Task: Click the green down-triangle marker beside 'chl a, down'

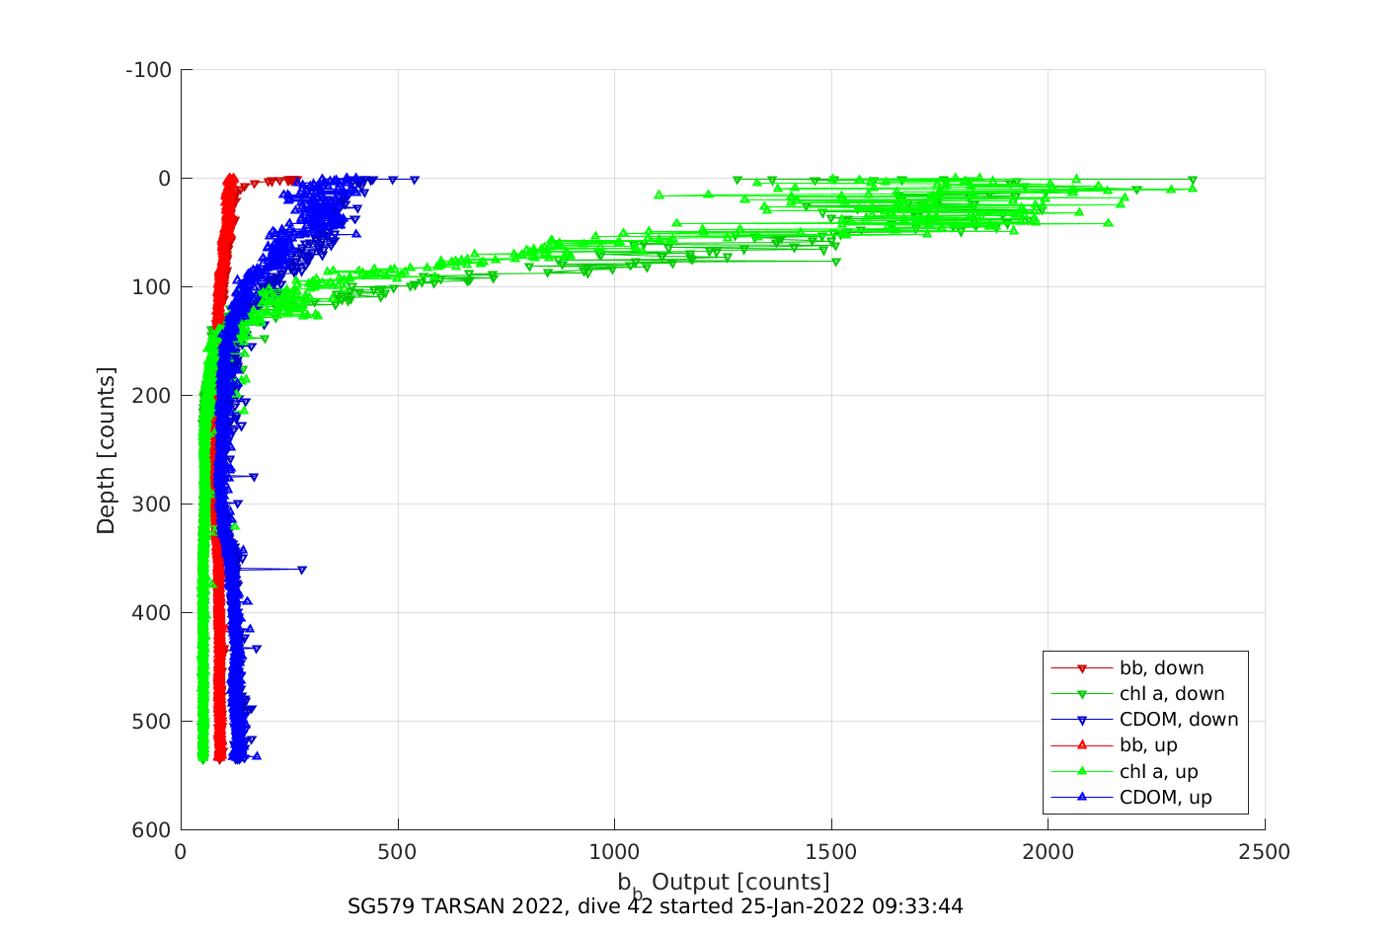Action: click(1081, 695)
